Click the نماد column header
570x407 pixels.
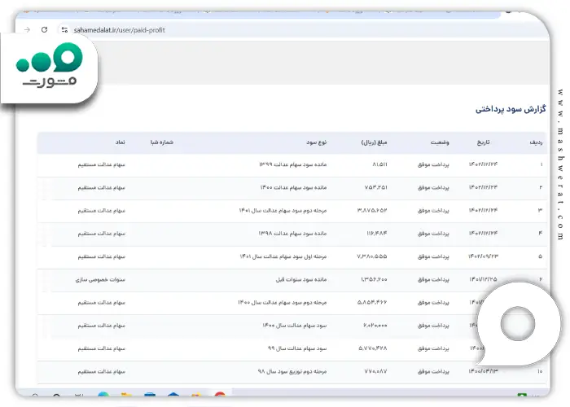119,142
